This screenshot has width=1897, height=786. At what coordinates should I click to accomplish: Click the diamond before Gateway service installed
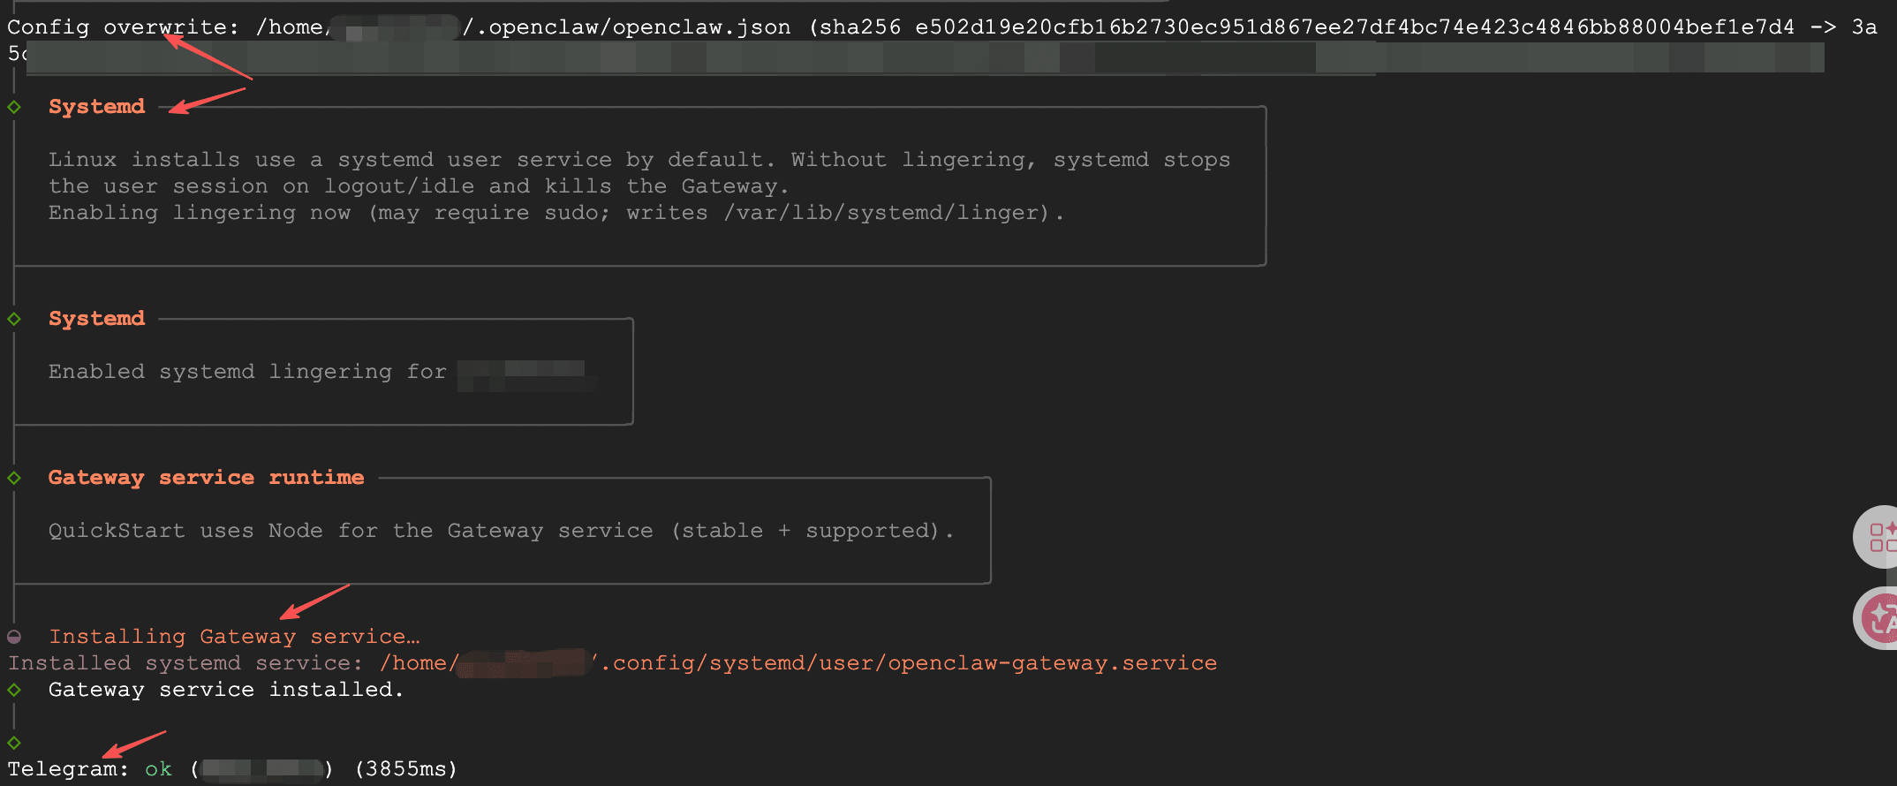point(14,690)
